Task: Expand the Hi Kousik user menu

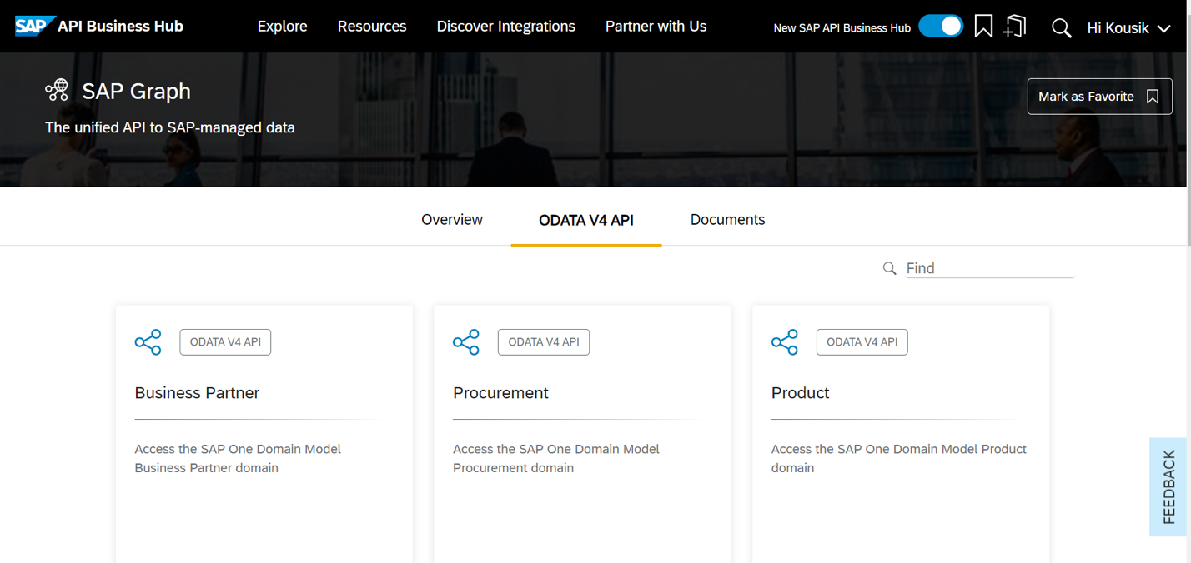Action: pyautogui.click(x=1128, y=27)
